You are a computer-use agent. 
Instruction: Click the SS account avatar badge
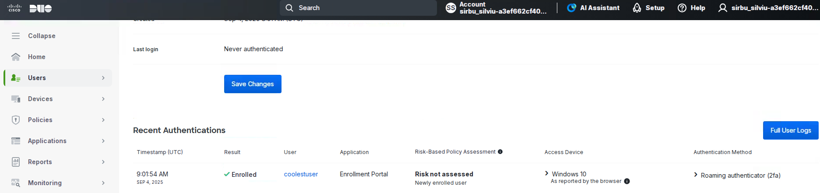(451, 8)
